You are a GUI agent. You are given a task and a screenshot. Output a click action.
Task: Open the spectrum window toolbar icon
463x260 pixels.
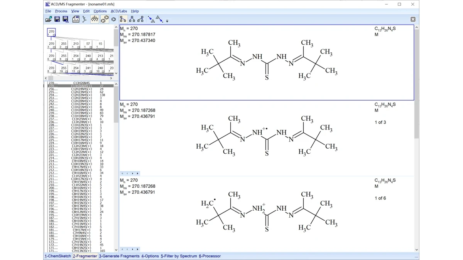[x=76, y=19]
